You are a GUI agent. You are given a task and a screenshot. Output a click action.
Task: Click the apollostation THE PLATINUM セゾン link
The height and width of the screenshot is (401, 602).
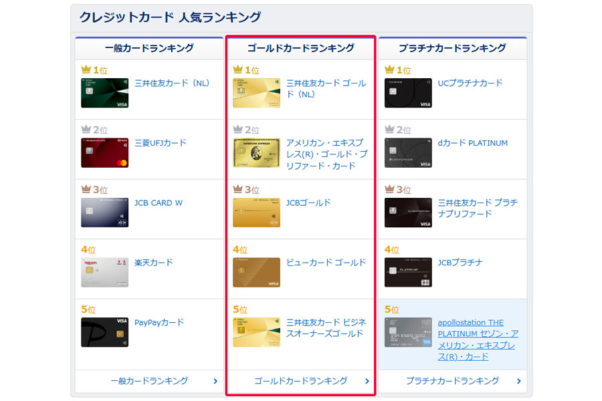(x=478, y=340)
